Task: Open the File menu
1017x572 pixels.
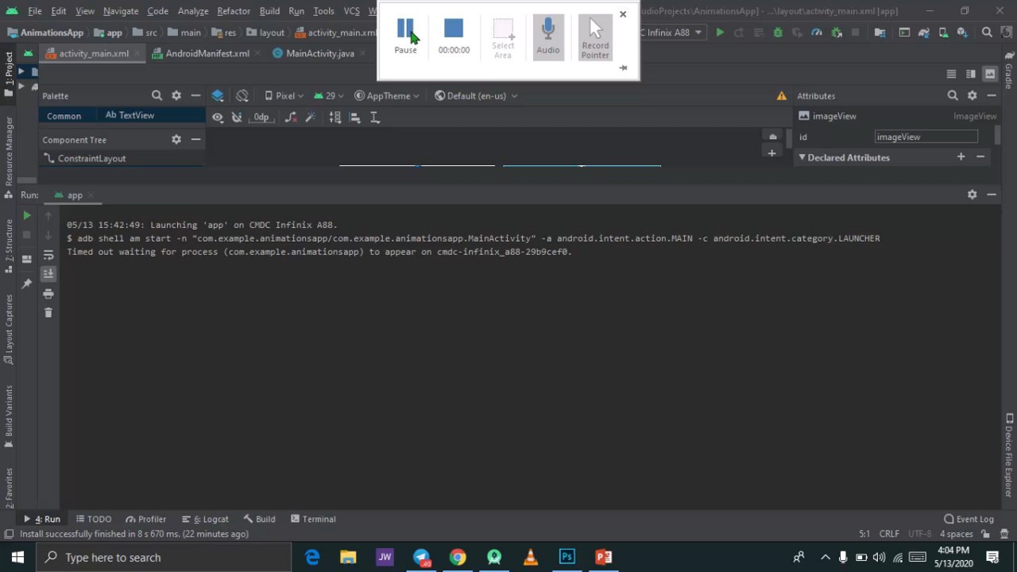Action: (35, 11)
